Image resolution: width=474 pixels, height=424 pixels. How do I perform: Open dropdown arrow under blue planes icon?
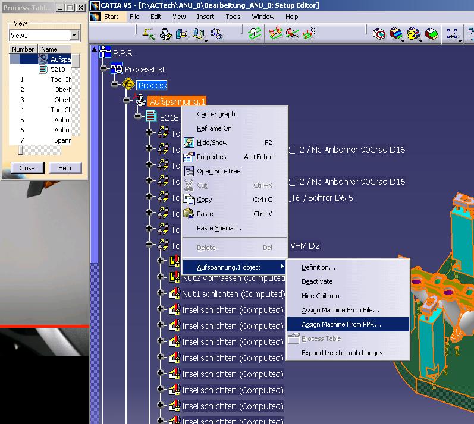click(x=206, y=41)
